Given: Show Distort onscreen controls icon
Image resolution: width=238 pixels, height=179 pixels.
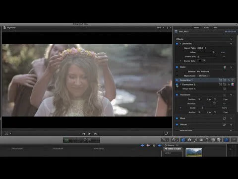Looking at the screenshot, I should pyautogui.click(x=224, y=125).
